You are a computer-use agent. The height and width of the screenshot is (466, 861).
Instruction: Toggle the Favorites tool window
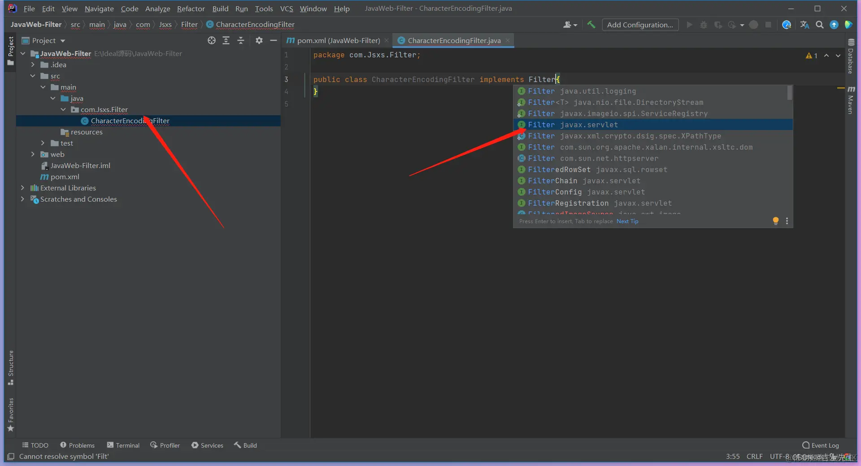pos(11,415)
